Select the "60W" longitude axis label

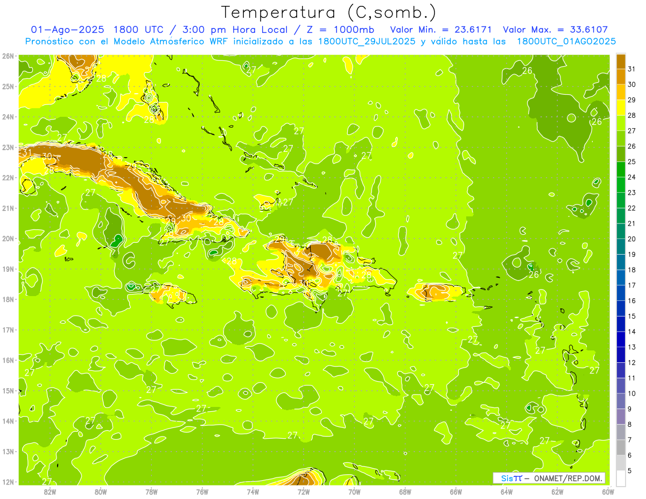click(608, 491)
